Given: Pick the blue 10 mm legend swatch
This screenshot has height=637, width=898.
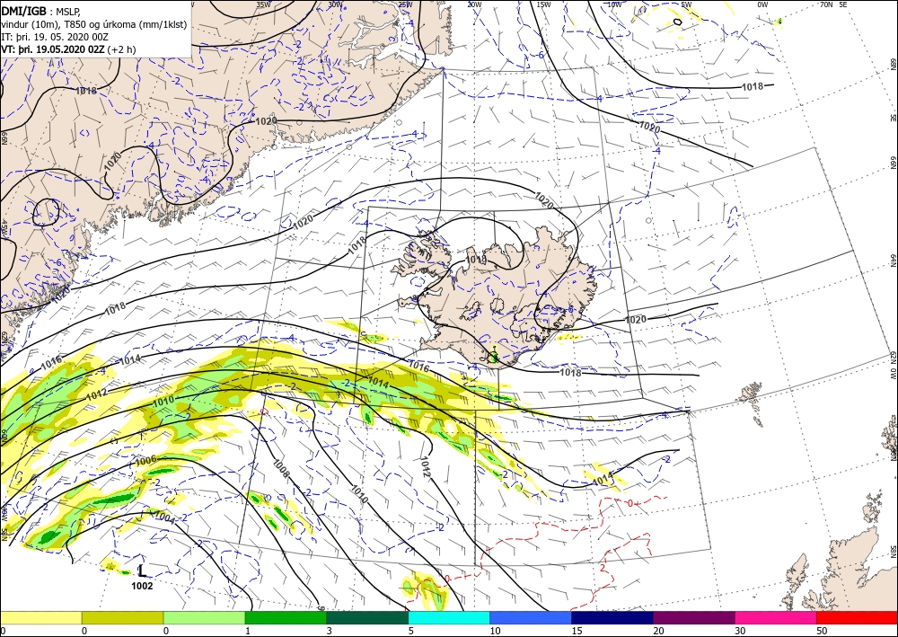Looking at the screenshot, I should click(x=531, y=617).
